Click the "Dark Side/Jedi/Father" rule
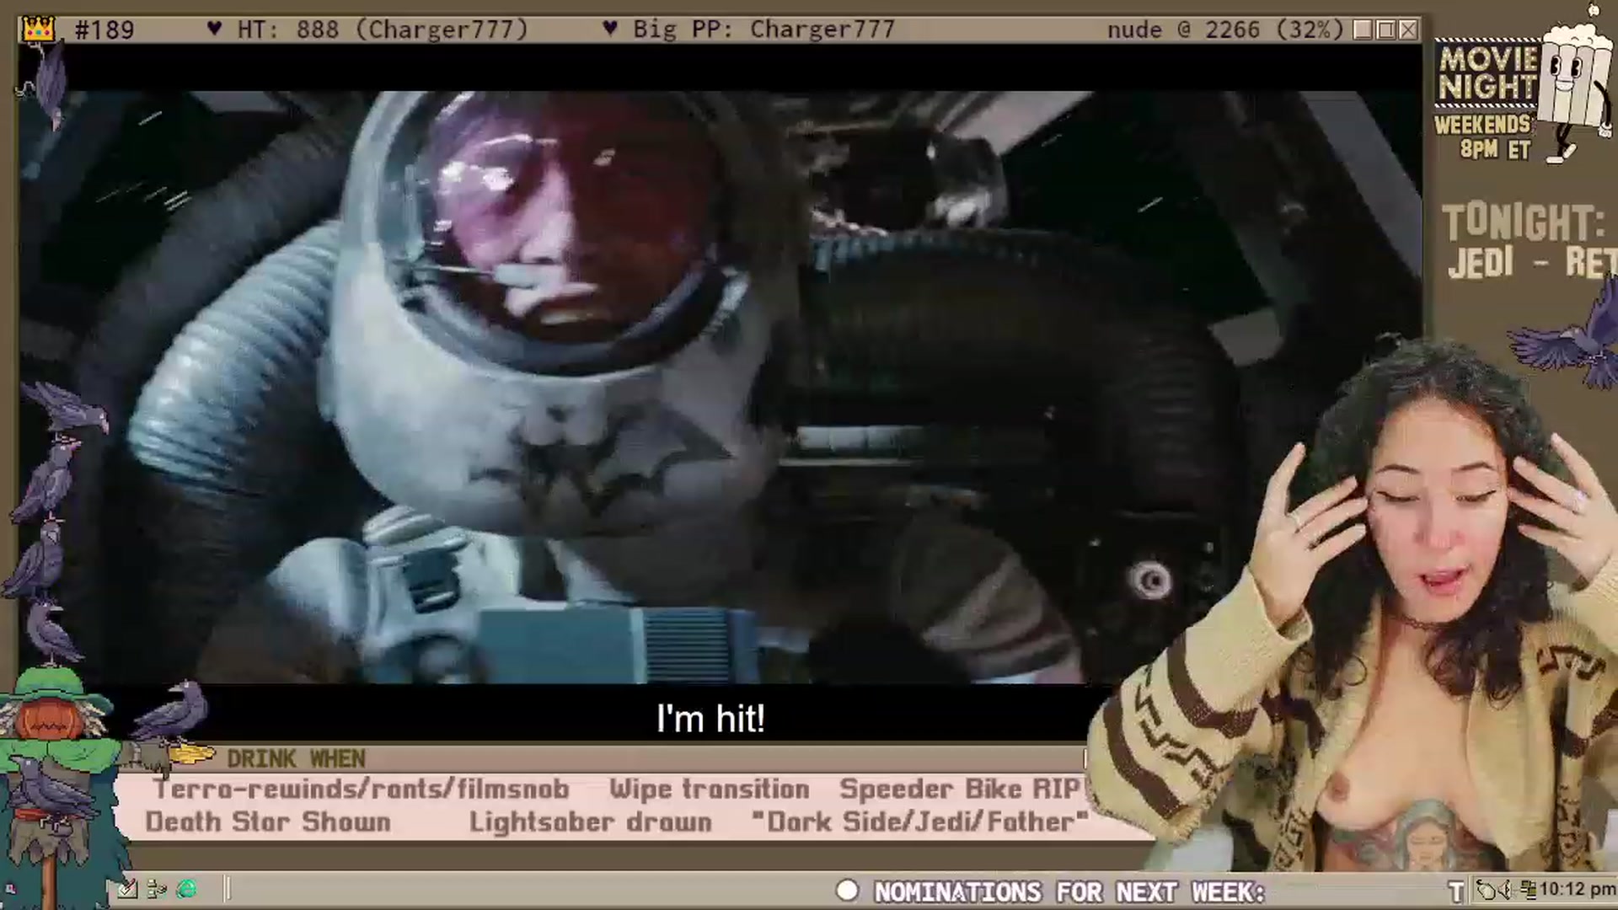Image resolution: width=1618 pixels, height=910 pixels. click(919, 822)
